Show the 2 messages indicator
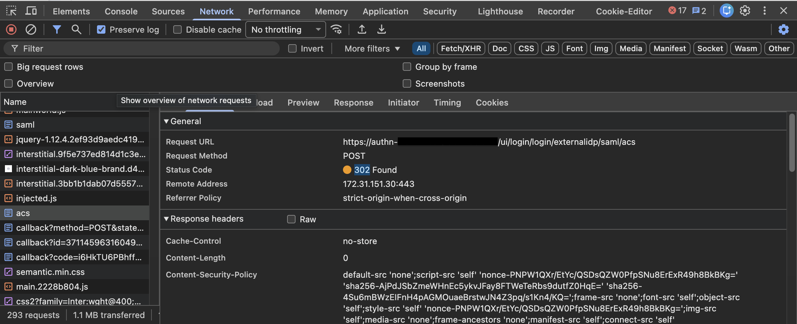This screenshot has width=797, height=324. point(699,11)
